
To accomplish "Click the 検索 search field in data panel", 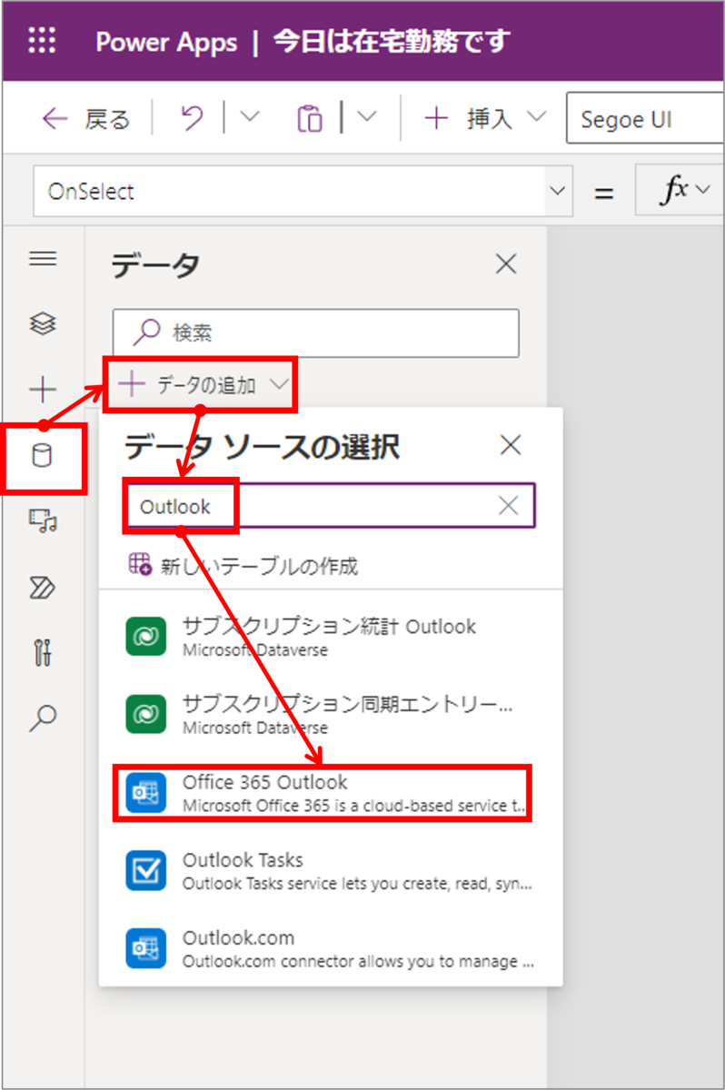I will [x=316, y=333].
